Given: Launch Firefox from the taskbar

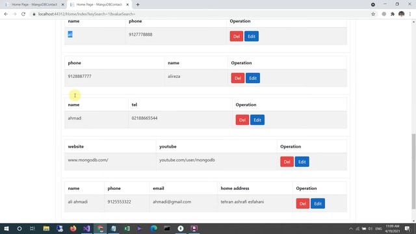Looking at the screenshot, I should pyautogui.click(x=73, y=228).
